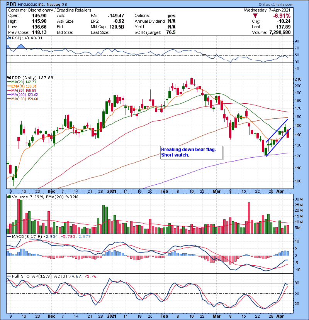Click the RSI(14) panel indicator marker
Viewport: 309px width, 320px height.
click(10, 37)
